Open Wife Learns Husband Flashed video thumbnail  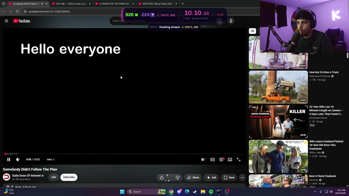click(278, 156)
